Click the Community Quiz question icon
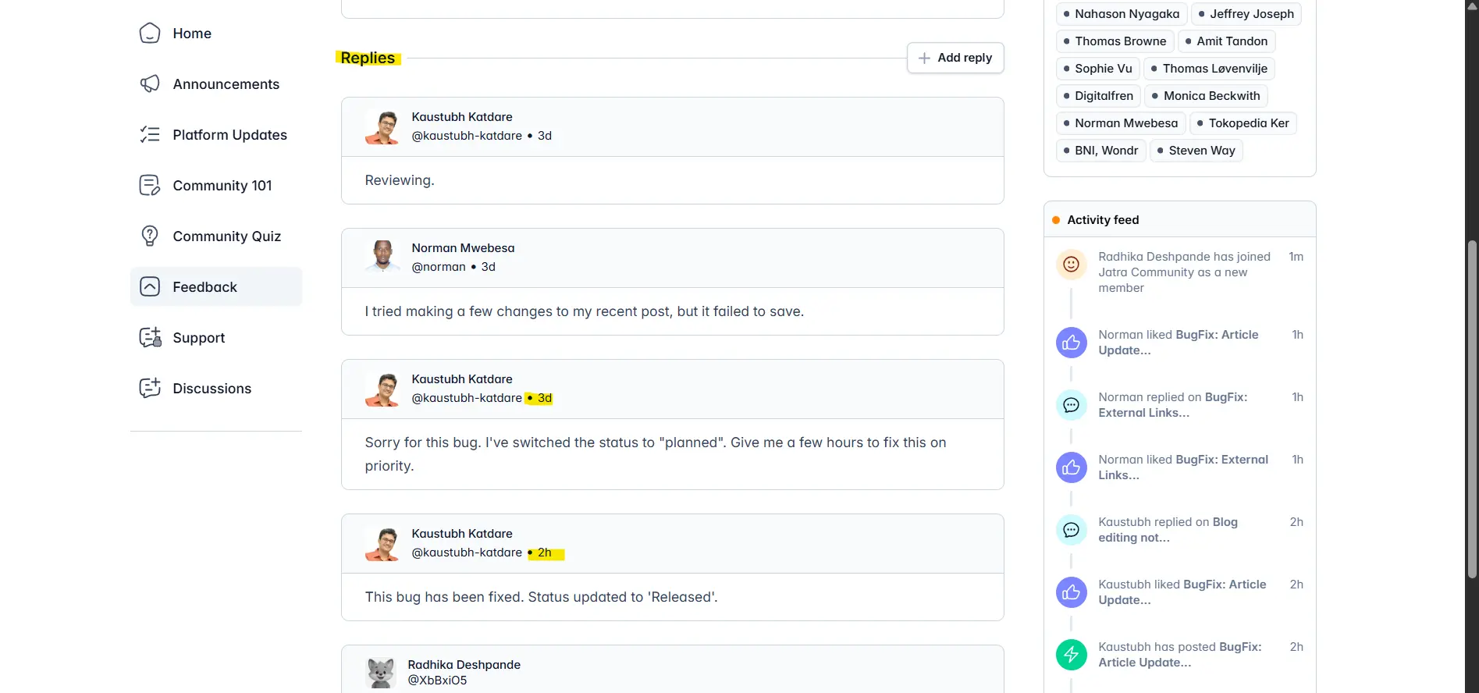 (150, 236)
